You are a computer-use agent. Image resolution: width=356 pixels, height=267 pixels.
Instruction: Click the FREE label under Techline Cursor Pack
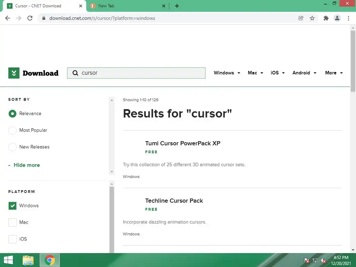pos(151,209)
